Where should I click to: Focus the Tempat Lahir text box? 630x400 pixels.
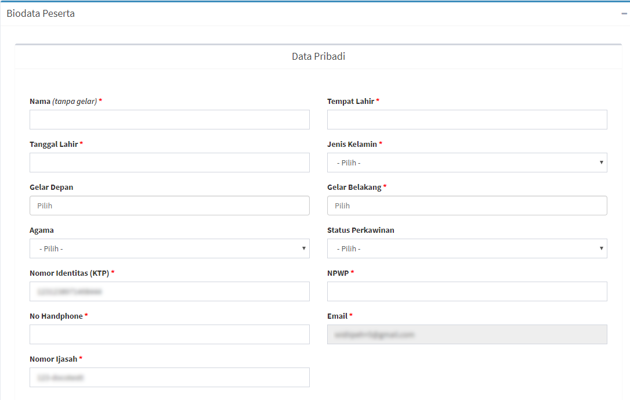[467, 120]
